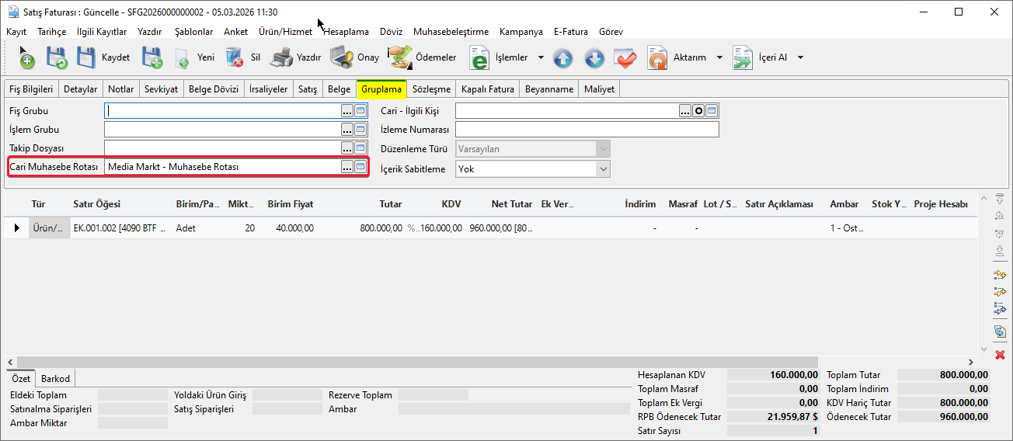1013x441 pixels.
Task: Click ellipsis lookup button for Fiş Grubu
Action: 346,111
